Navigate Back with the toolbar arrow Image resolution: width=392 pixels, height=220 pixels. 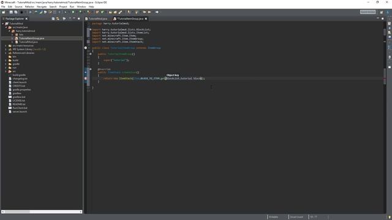(149, 12)
